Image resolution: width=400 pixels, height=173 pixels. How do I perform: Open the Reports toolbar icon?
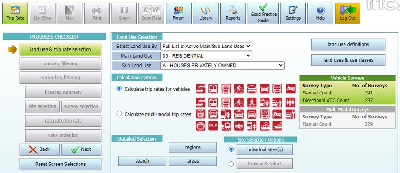(x=233, y=14)
